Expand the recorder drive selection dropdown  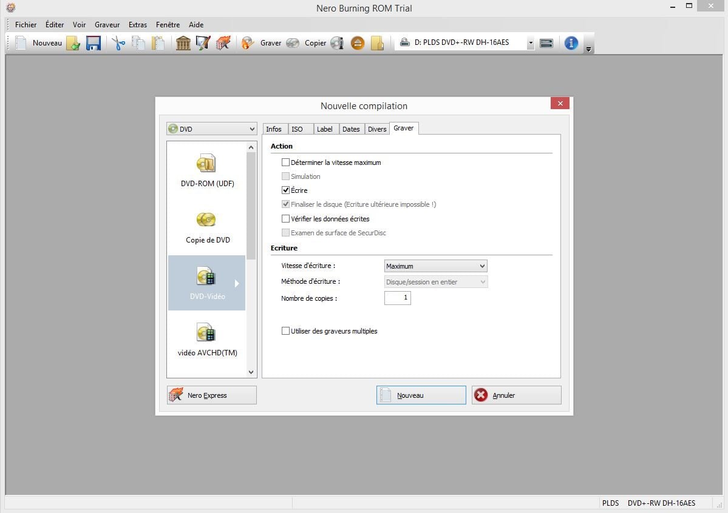coord(530,43)
